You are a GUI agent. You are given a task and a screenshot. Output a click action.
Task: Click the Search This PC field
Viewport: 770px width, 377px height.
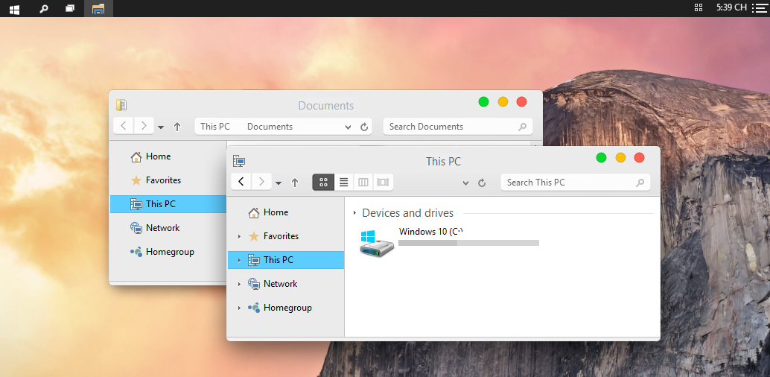tap(576, 183)
